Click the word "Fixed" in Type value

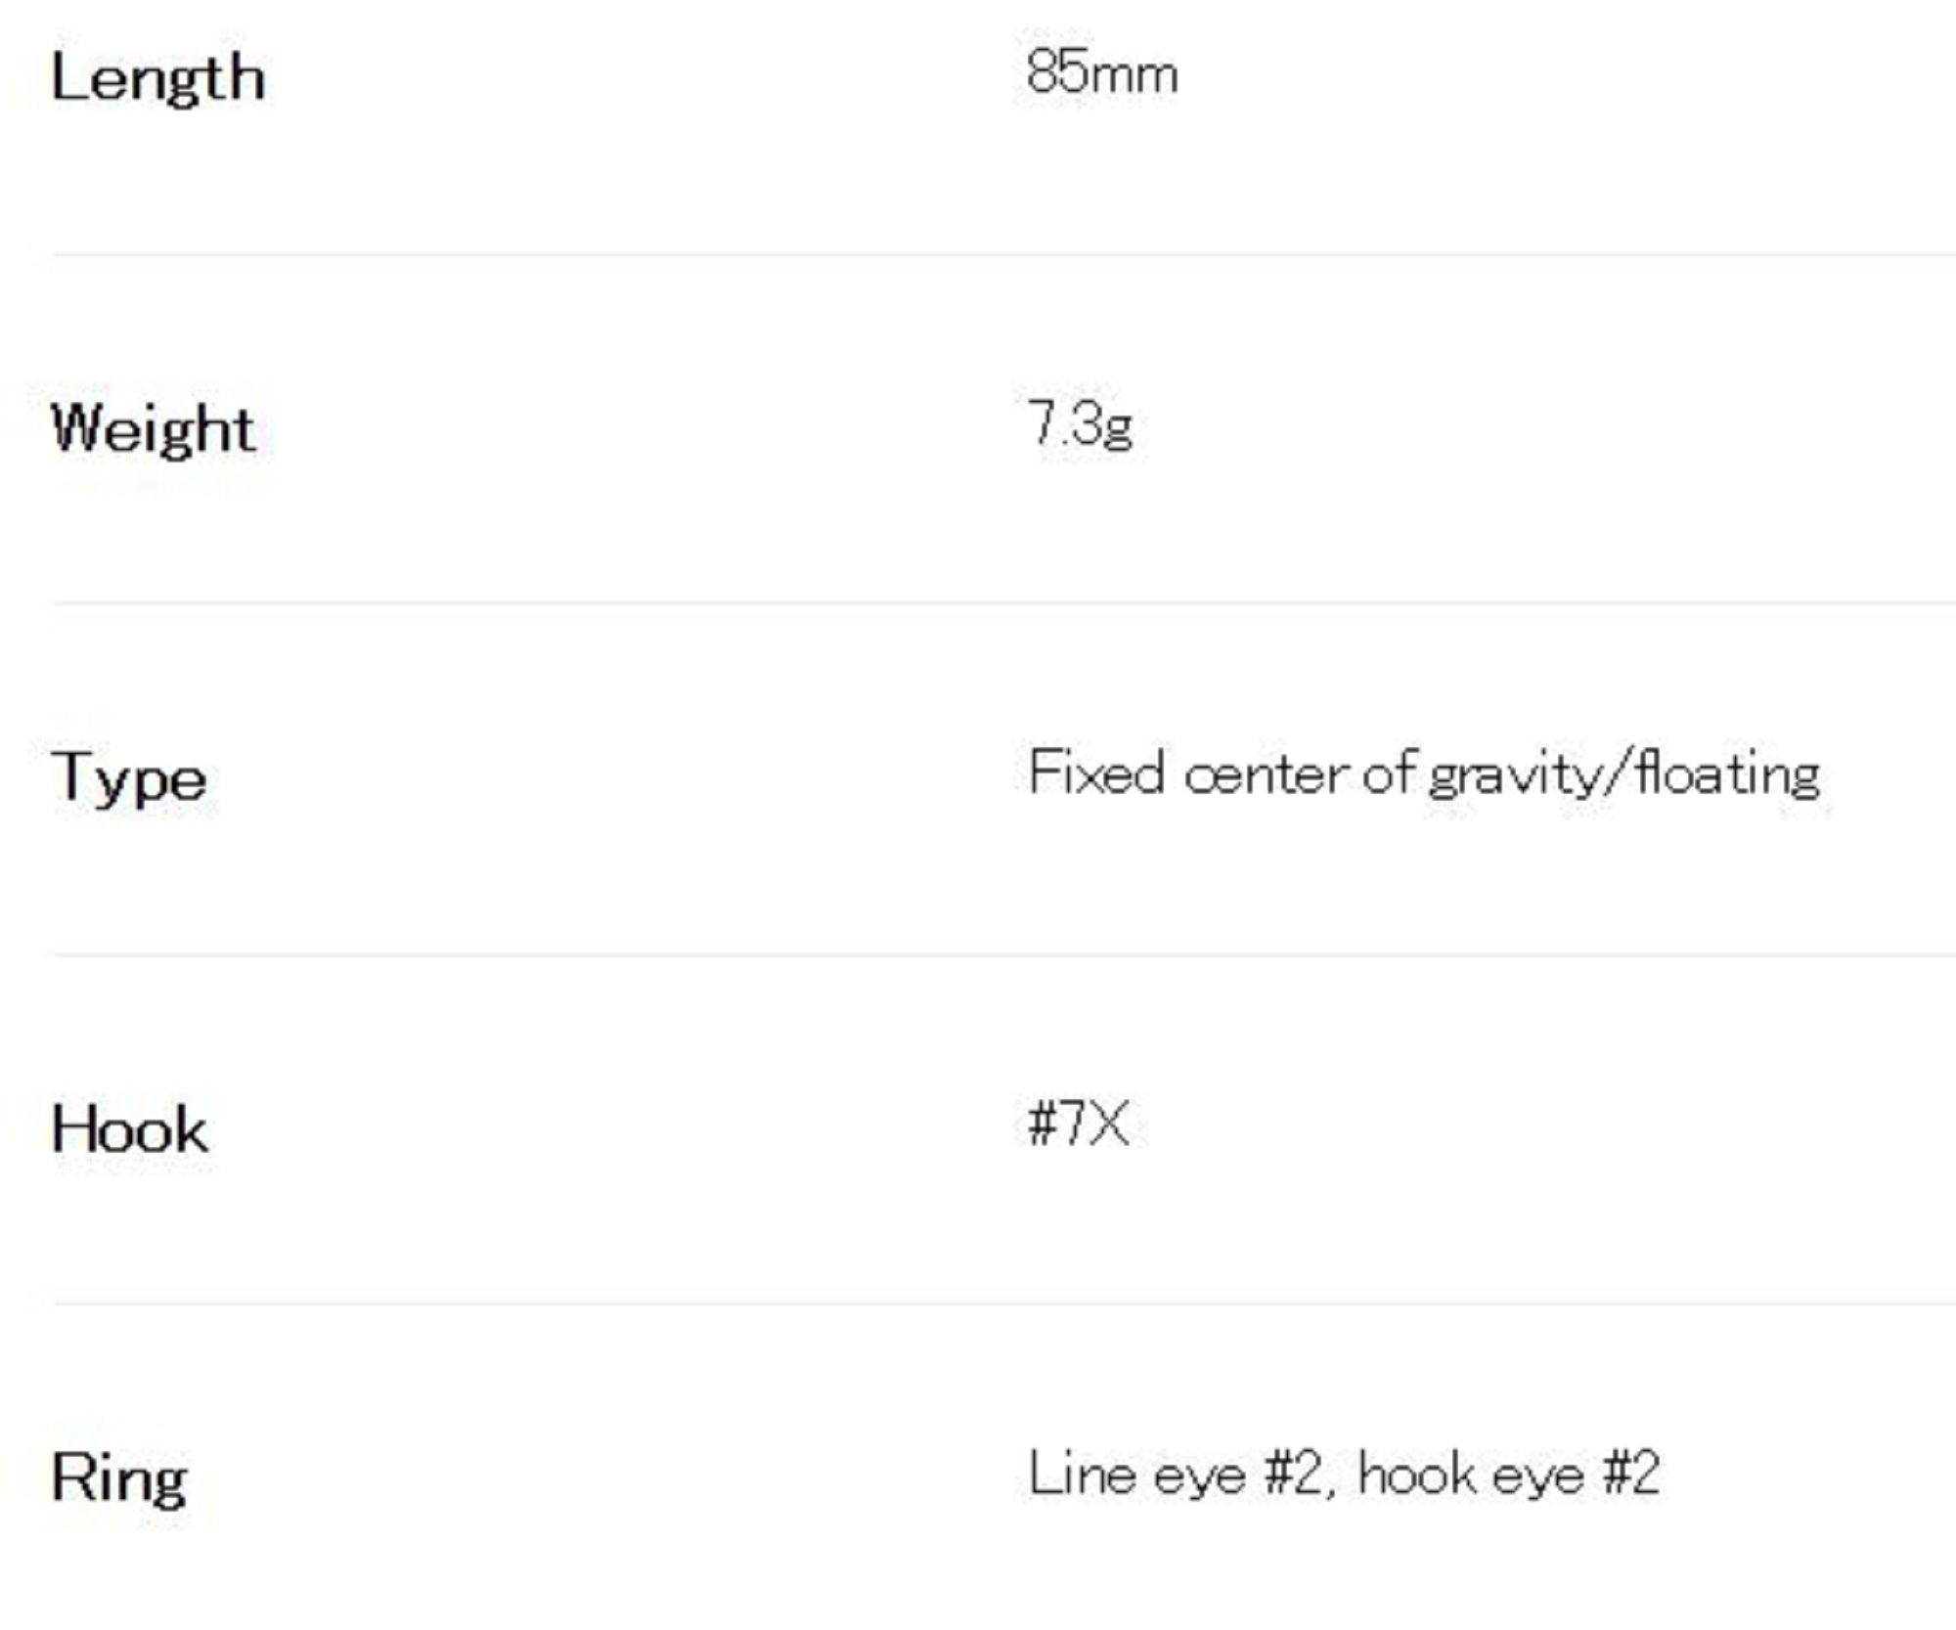click(1095, 773)
